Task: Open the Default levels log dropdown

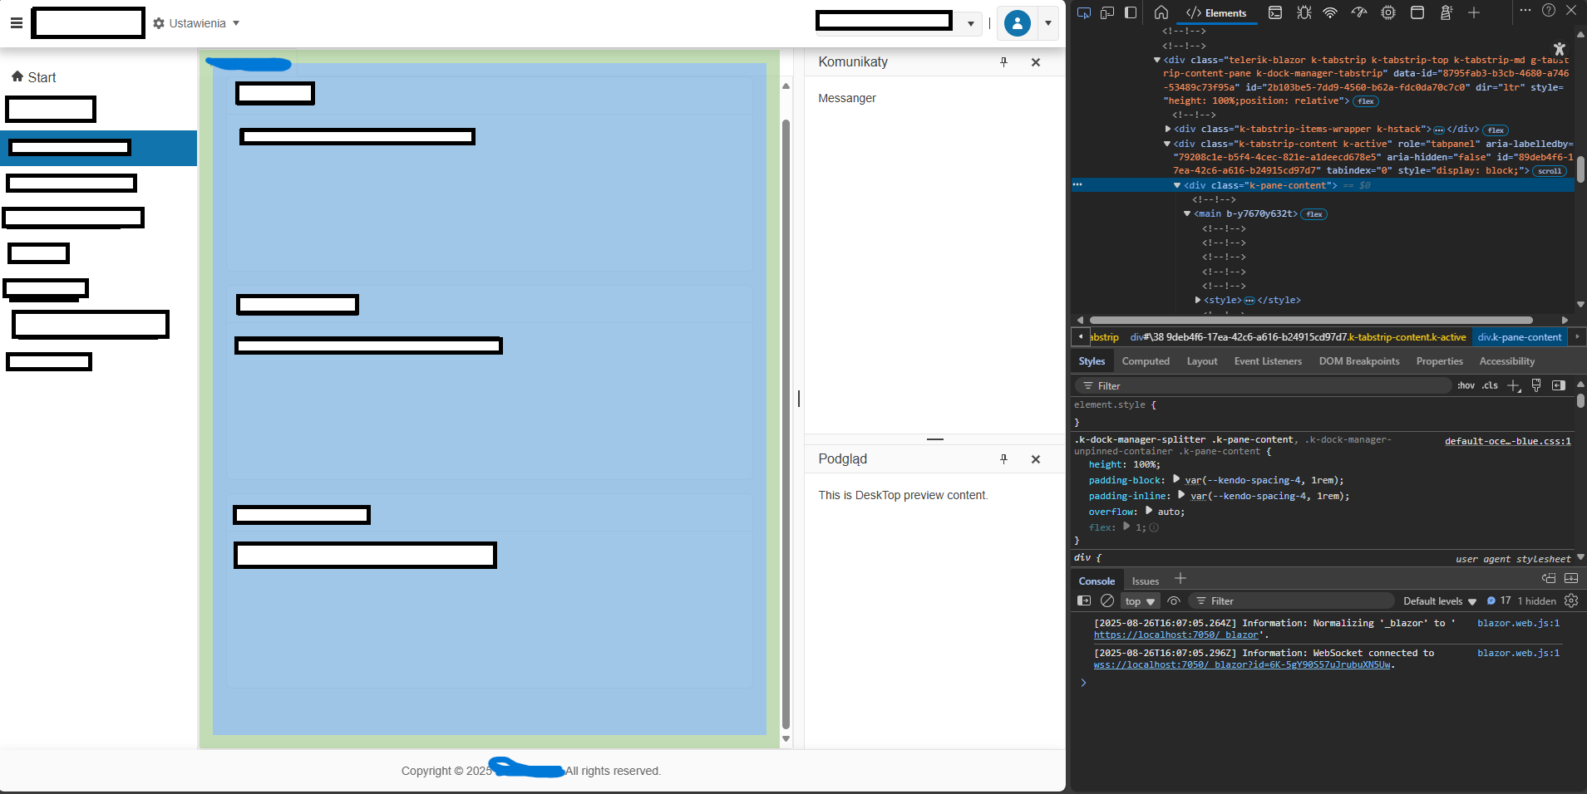Action: tap(1439, 601)
